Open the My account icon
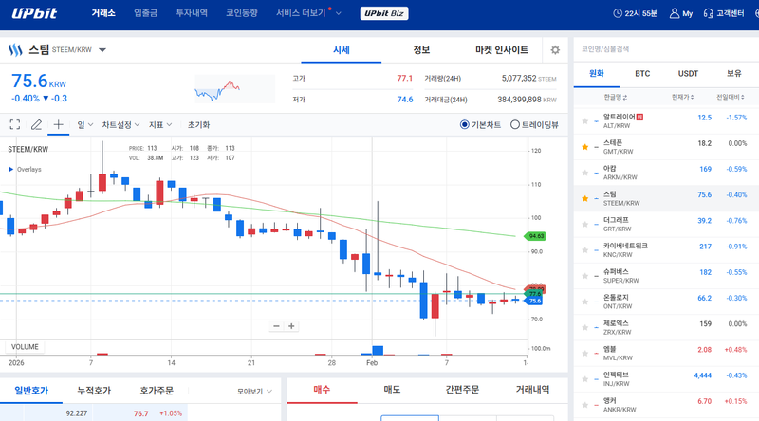Screen dimensions: 759x421 (x=682, y=14)
